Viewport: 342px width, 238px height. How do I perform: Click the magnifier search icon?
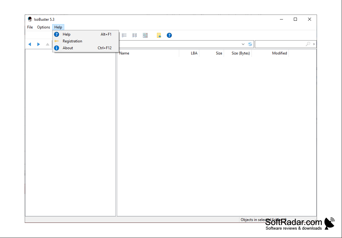308,44
